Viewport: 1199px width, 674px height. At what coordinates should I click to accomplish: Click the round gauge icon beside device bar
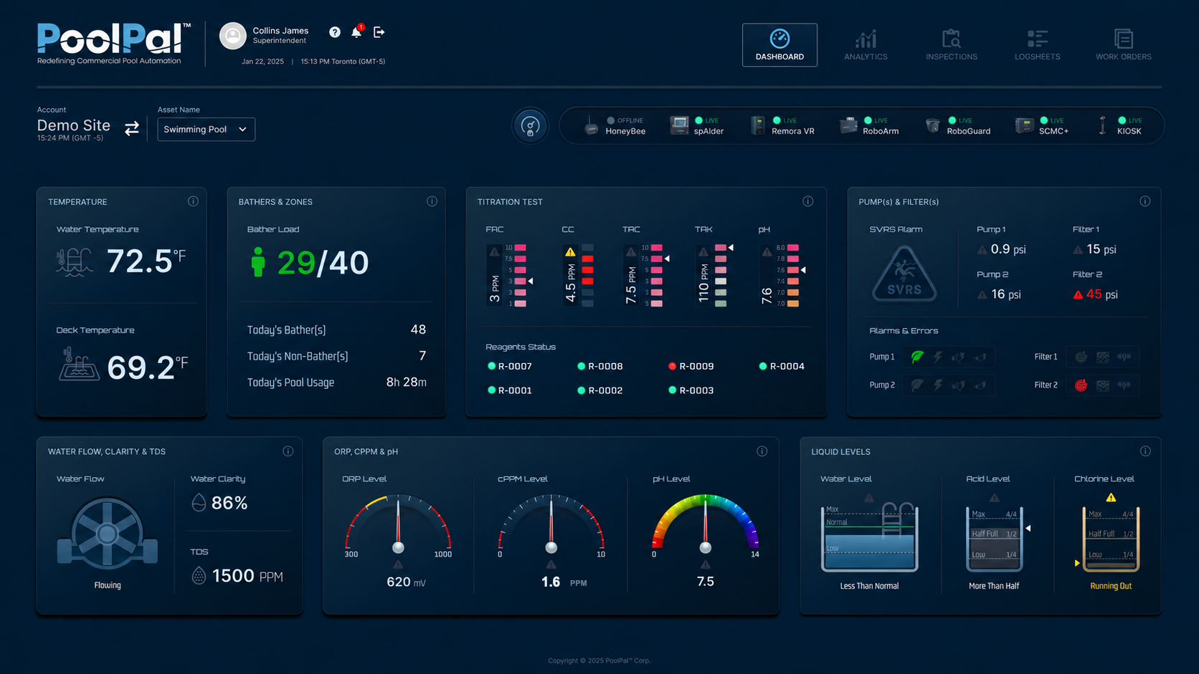[530, 126]
